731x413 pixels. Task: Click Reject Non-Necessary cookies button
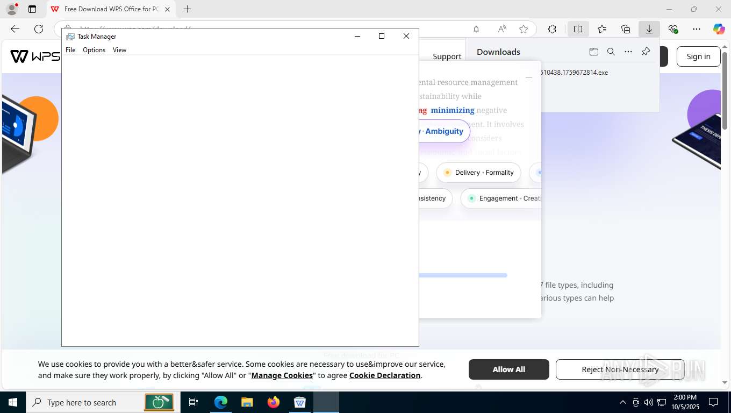tap(620, 369)
